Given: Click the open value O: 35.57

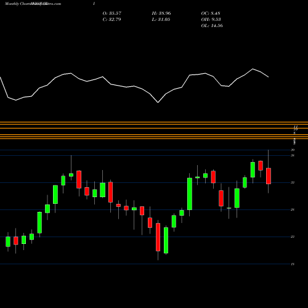Looking at the screenshot, I should [x=112, y=14].
